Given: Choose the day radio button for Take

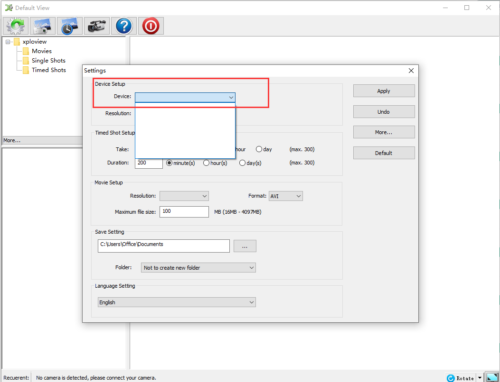Looking at the screenshot, I should pyautogui.click(x=259, y=149).
